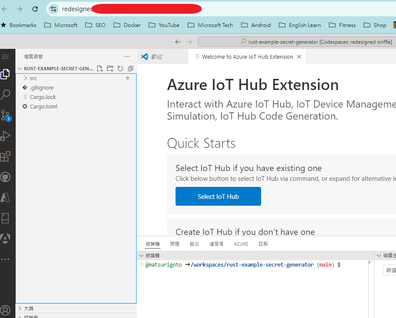Open the Search view in activity bar
This screenshot has width=396, height=318.
[5, 95]
